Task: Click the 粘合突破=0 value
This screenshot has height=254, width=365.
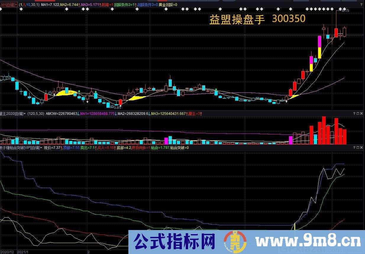Action: click(180, 148)
